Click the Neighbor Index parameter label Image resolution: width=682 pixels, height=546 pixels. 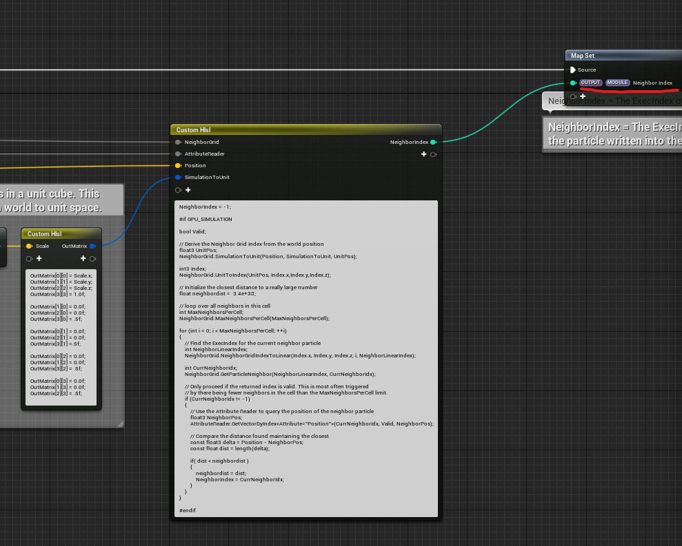click(652, 83)
